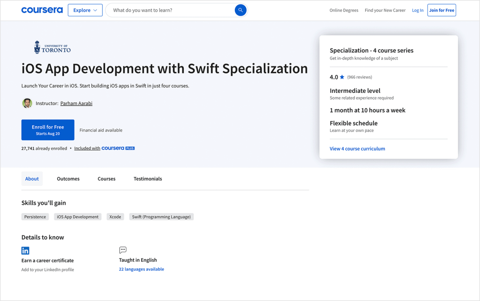Select the About tab

pos(31,179)
